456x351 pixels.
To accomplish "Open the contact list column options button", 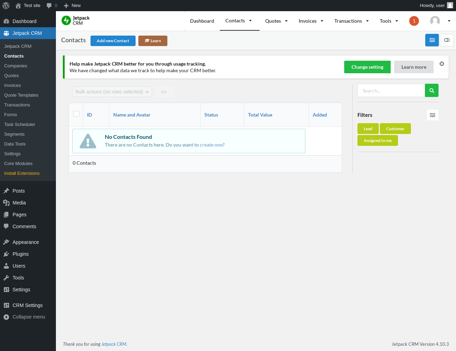I will 432,40.
